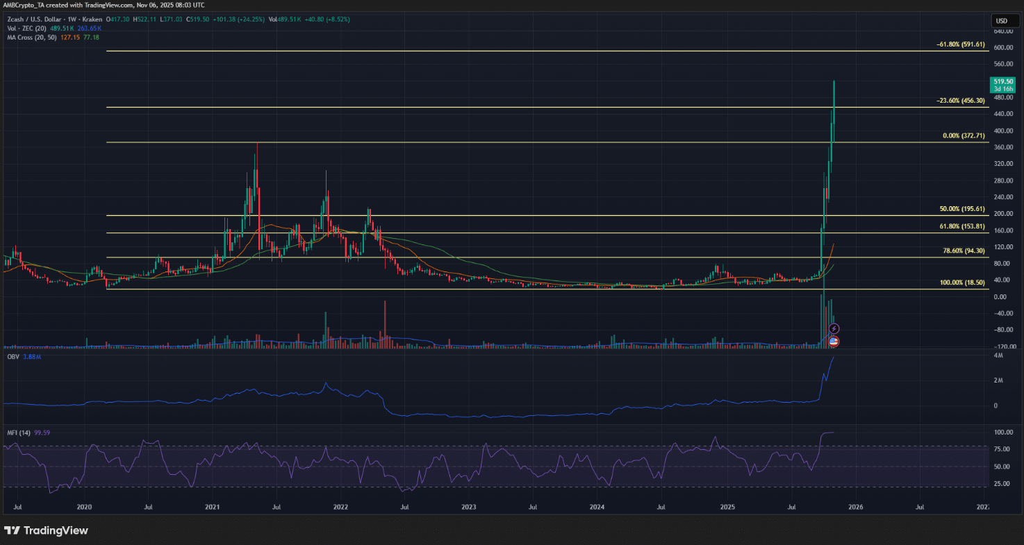The height and width of the screenshot is (545, 1024).
Task: Click the 78.60% (94.30) Fibonacci label
Action: coord(963,251)
